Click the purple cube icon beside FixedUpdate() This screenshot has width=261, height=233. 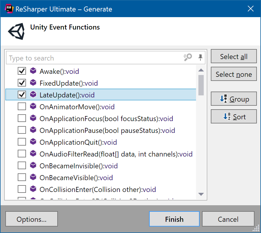coord(33,83)
